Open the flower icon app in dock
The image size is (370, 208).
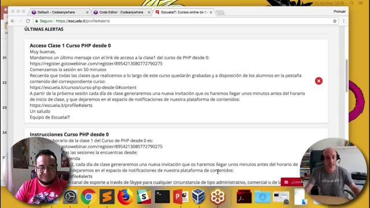coord(217,196)
